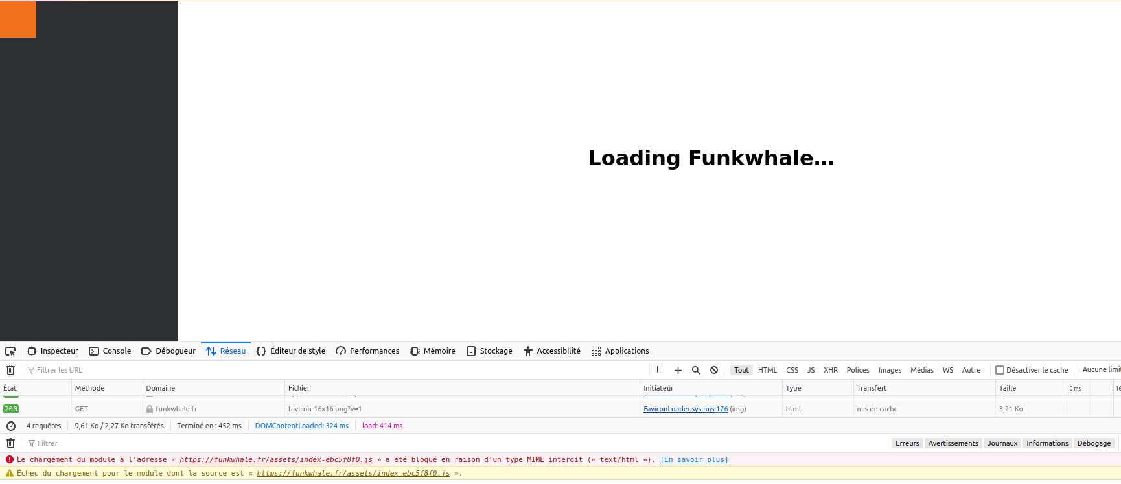The height and width of the screenshot is (484, 1121).
Task: Activate the element picker icon
Action: [x=10, y=351]
